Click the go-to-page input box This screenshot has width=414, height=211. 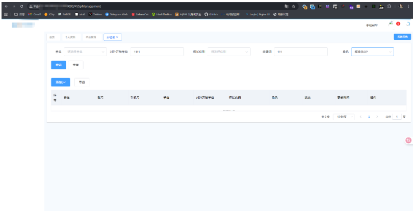(397, 117)
